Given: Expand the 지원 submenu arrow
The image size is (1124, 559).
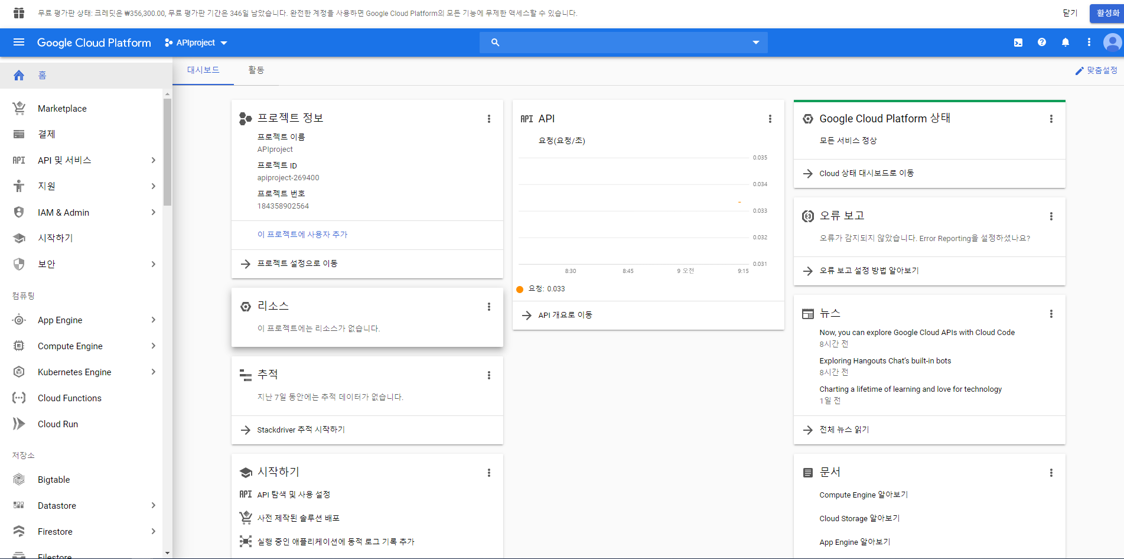Looking at the screenshot, I should [154, 186].
